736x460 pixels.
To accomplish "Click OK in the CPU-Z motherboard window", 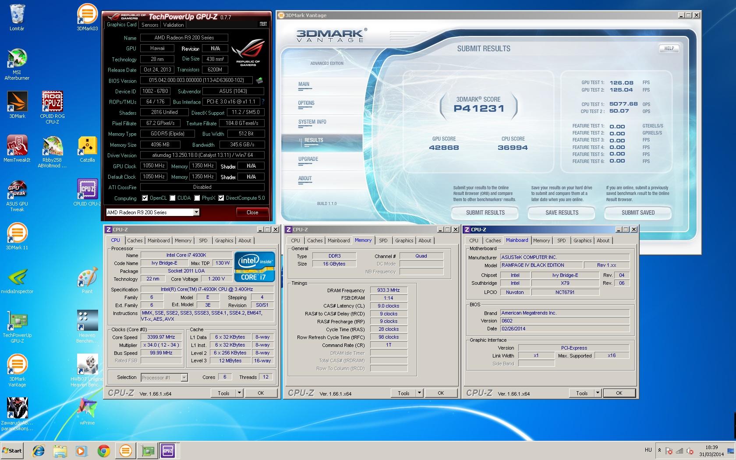I will click(619, 393).
